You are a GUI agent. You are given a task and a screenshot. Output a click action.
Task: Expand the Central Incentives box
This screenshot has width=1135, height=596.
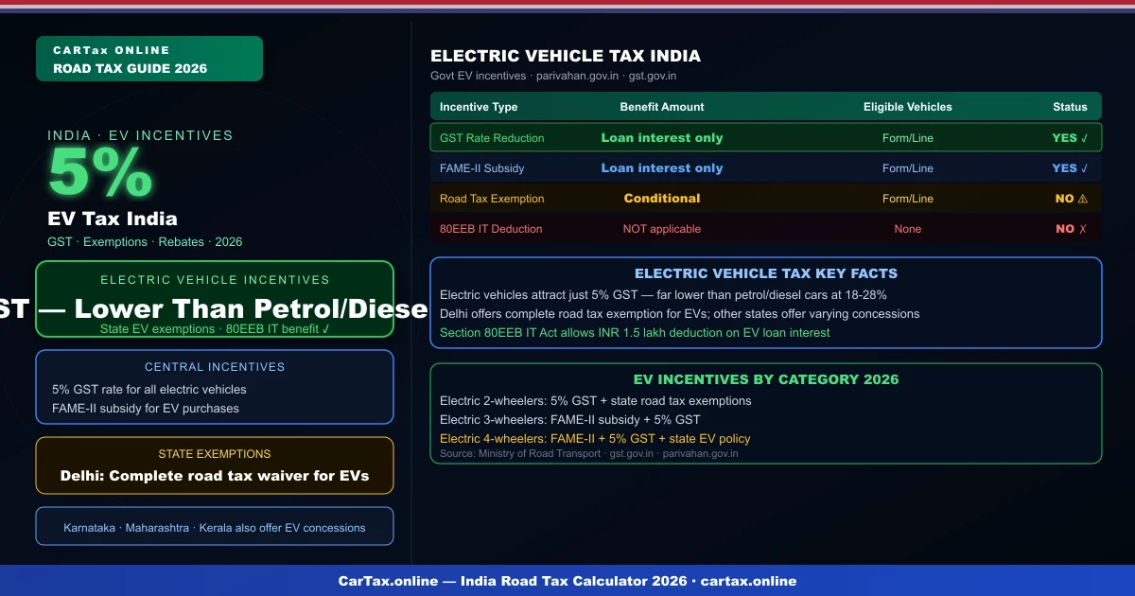(215, 386)
